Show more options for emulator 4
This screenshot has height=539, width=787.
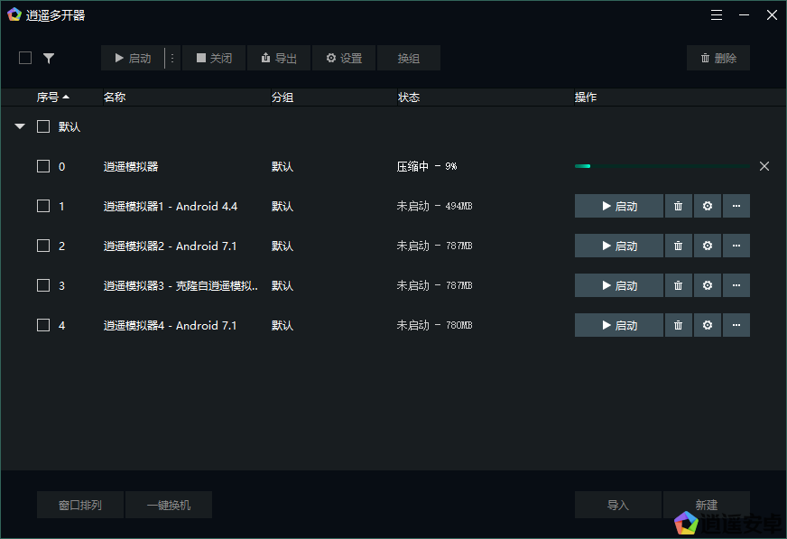click(x=736, y=325)
